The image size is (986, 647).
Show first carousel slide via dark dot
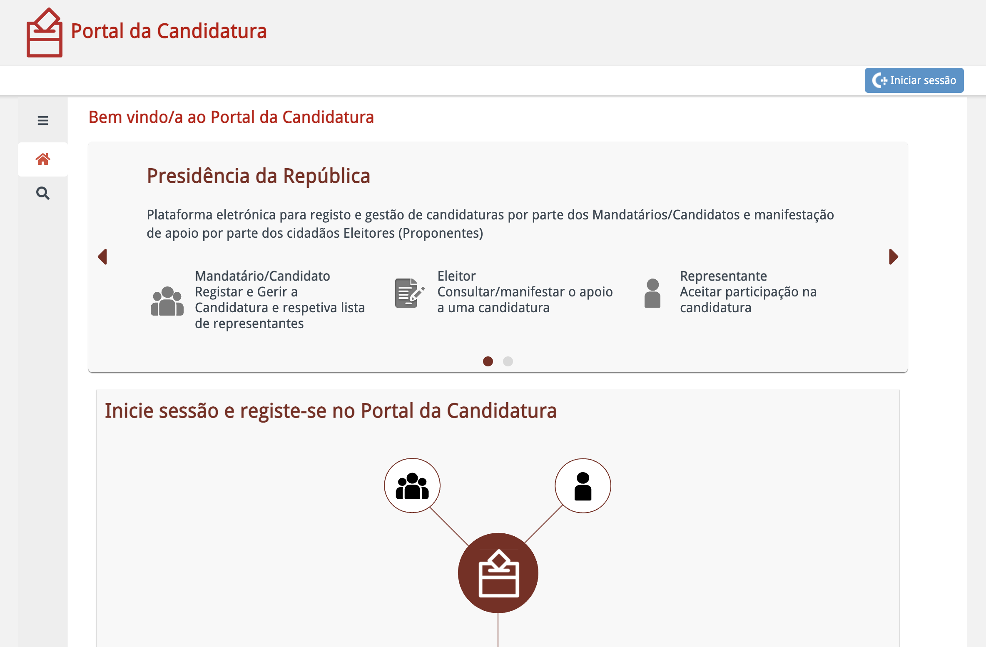tap(488, 361)
